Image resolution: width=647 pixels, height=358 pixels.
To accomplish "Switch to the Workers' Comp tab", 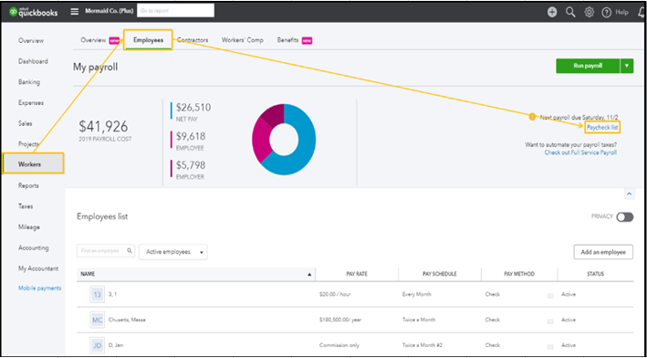I will [243, 40].
